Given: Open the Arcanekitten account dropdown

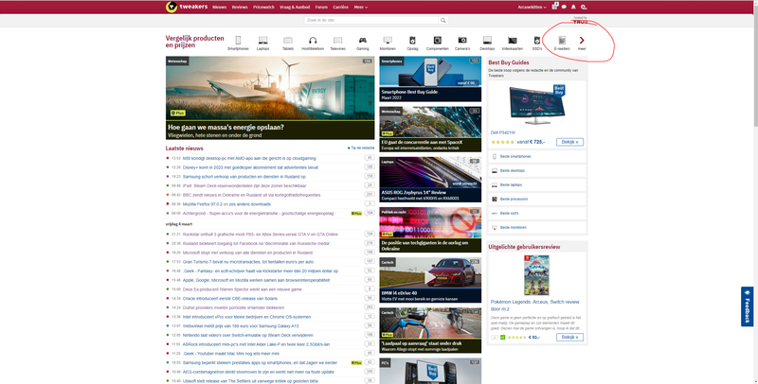Looking at the screenshot, I should click(x=532, y=8).
